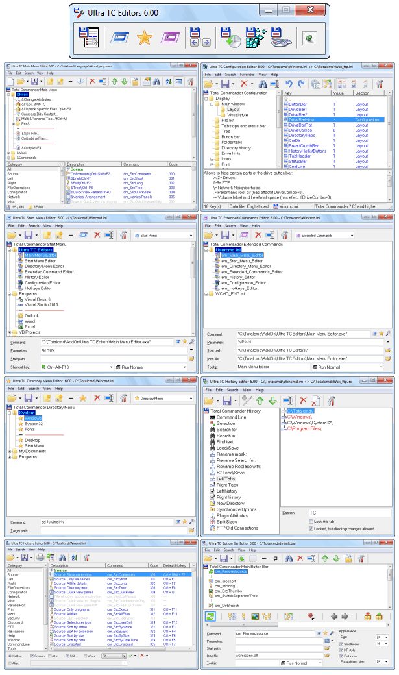This screenshot has width=399, height=675.
Task: Select 'System32' in Directory Menu Editor tree
Action: 34,424
